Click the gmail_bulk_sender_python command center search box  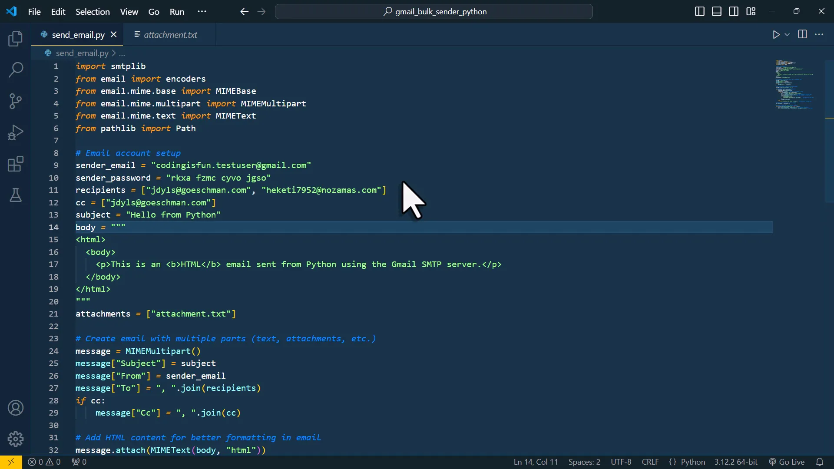coord(434,12)
